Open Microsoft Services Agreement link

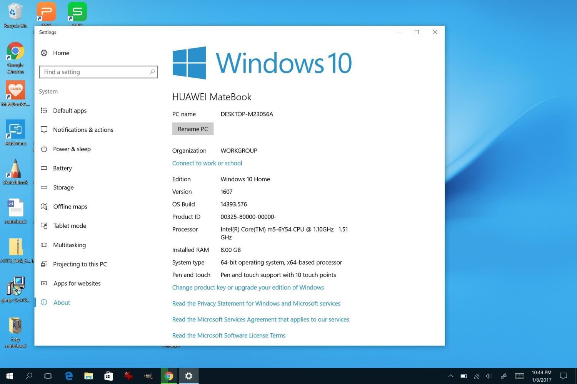pyautogui.click(x=260, y=319)
